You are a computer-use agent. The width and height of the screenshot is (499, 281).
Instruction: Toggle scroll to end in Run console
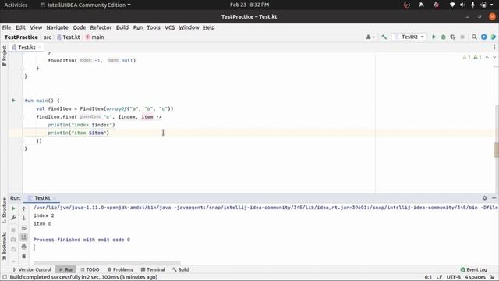coord(24,237)
